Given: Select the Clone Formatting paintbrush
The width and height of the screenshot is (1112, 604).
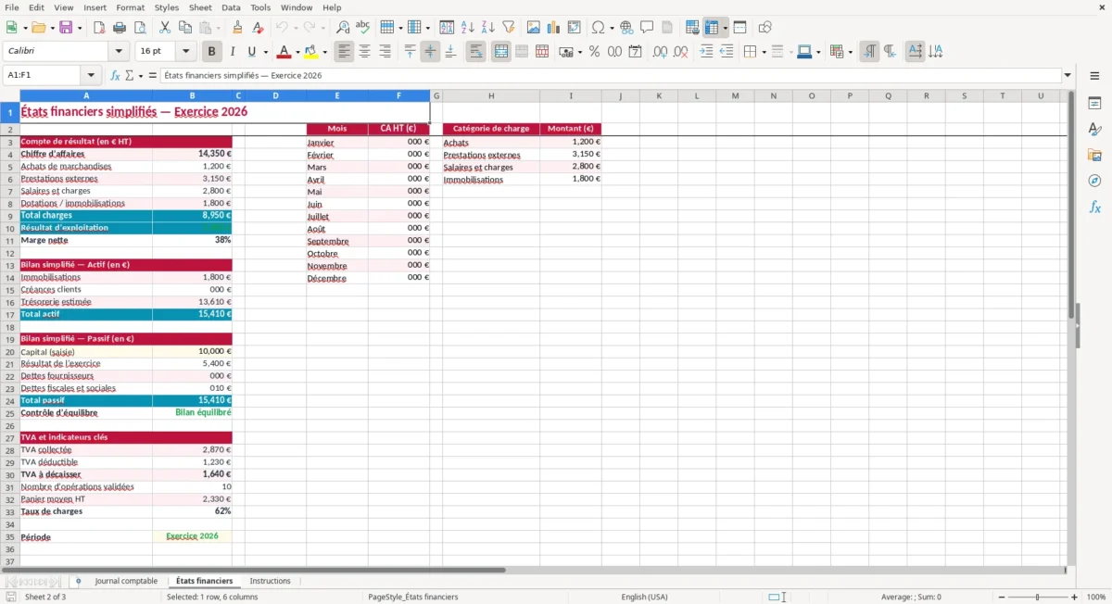Looking at the screenshot, I should click(238, 28).
